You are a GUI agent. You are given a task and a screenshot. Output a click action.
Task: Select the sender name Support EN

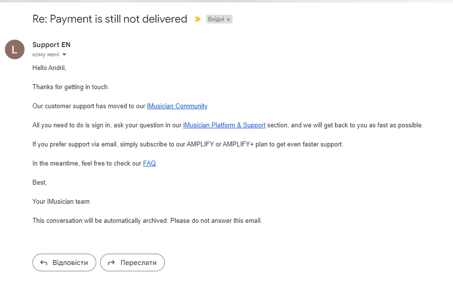coord(52,45)
